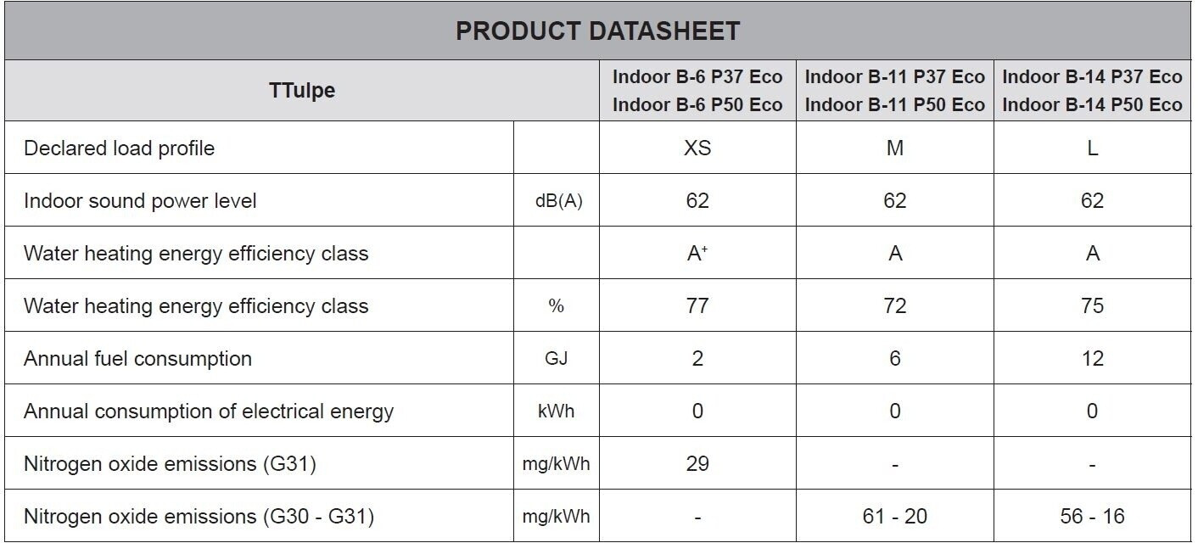Click the "29" nitrogen oxide emissions value
Screen dimensions: 1198x543
[697, 464]
